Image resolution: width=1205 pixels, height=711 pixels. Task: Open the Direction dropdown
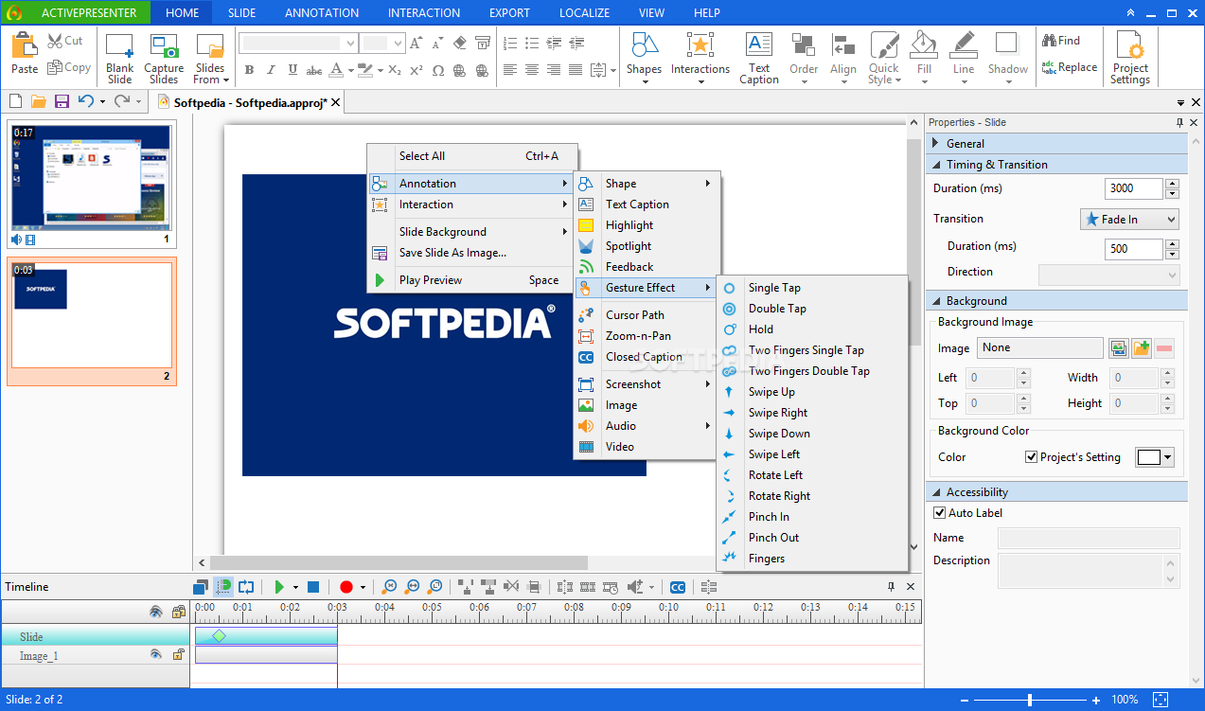[x=1109, y=275]
